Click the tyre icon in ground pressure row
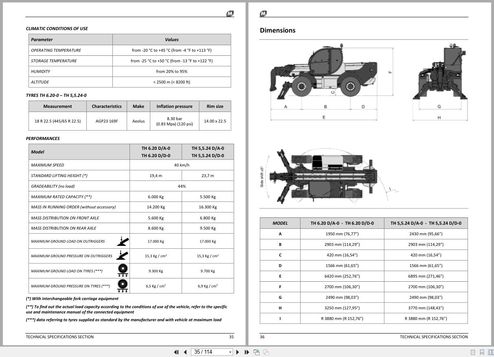 point(123,285)
